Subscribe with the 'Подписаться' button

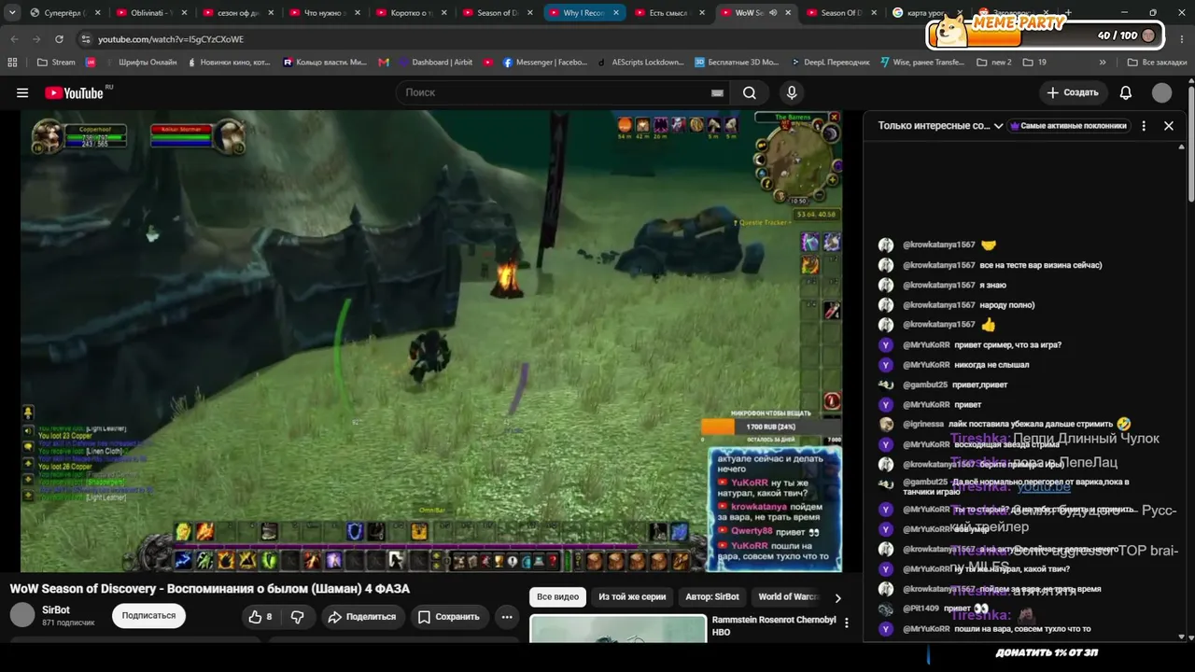click(x=148, y=616)
